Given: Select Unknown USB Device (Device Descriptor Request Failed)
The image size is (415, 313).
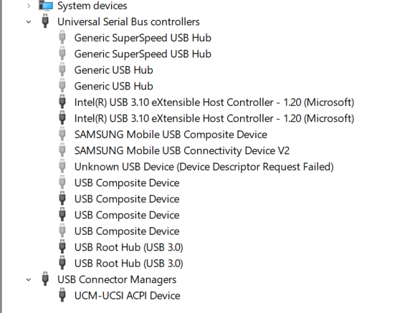Looking at the screenshot, I should click(204, 167).
